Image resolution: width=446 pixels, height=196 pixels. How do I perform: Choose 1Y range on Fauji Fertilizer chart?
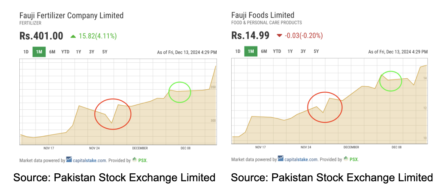click(x=79, y=52)
